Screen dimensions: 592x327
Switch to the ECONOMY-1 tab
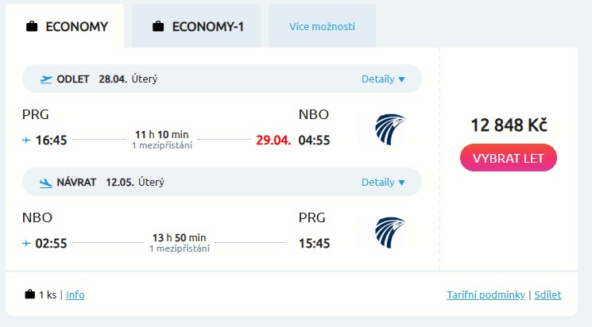click(x=196, y=27)
